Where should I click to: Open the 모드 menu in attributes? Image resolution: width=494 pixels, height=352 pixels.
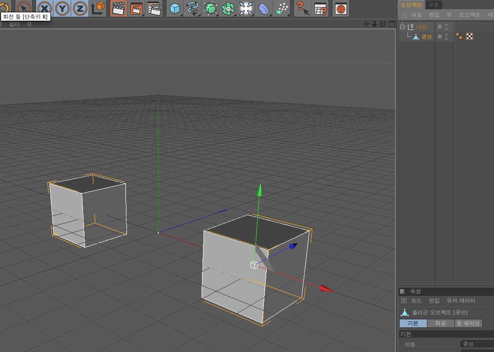pos(416,301)
